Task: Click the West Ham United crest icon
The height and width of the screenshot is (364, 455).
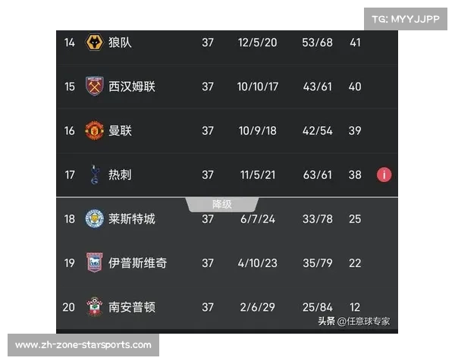Action: 94,86
